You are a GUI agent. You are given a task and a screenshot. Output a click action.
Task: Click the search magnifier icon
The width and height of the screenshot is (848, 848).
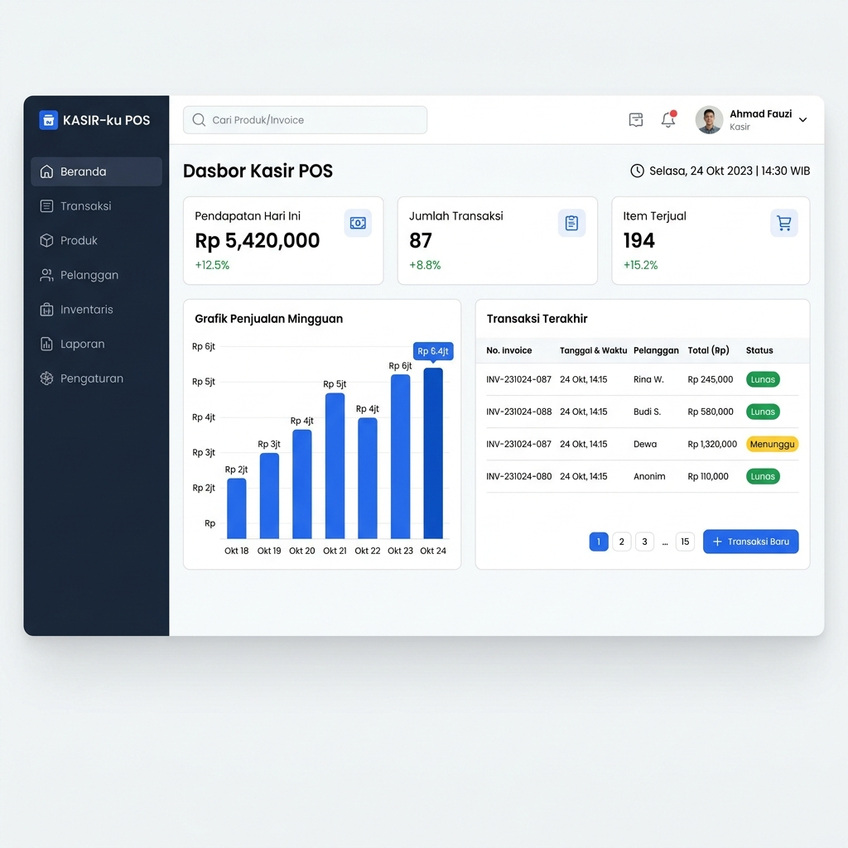pos(199,120)
